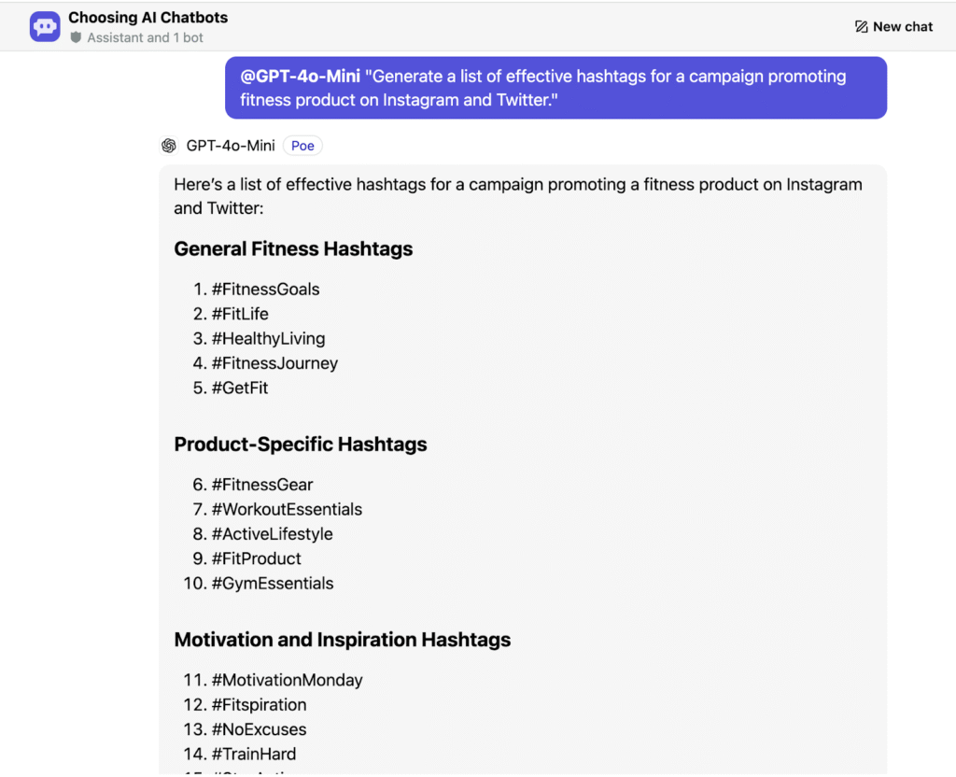This screenshot has width=956, height=777.
Task: Click the GPT-4o-Mini OpenAI logo icon
Action: (x=169, y=146)
